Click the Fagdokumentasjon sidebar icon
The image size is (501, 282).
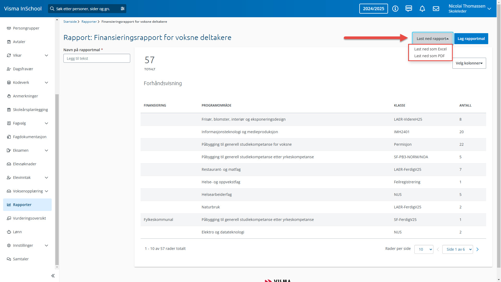[9, 137]
